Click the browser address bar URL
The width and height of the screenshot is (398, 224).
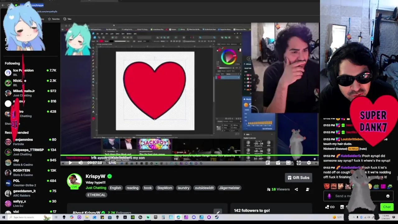point(32,5)
